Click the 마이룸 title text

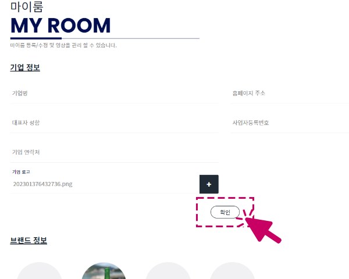27,6
